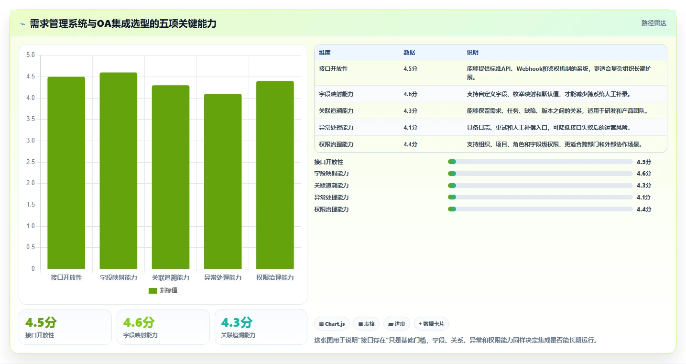Select the 表格 tag chip
This screenshot has width=686, height=364.
[x=366, y=324]
